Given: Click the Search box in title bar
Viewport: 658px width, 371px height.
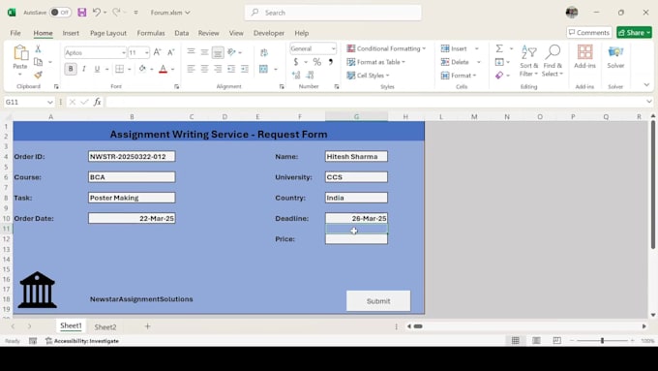Looking at the screenshot, I should pyautogui.click(x=333, y=13).
